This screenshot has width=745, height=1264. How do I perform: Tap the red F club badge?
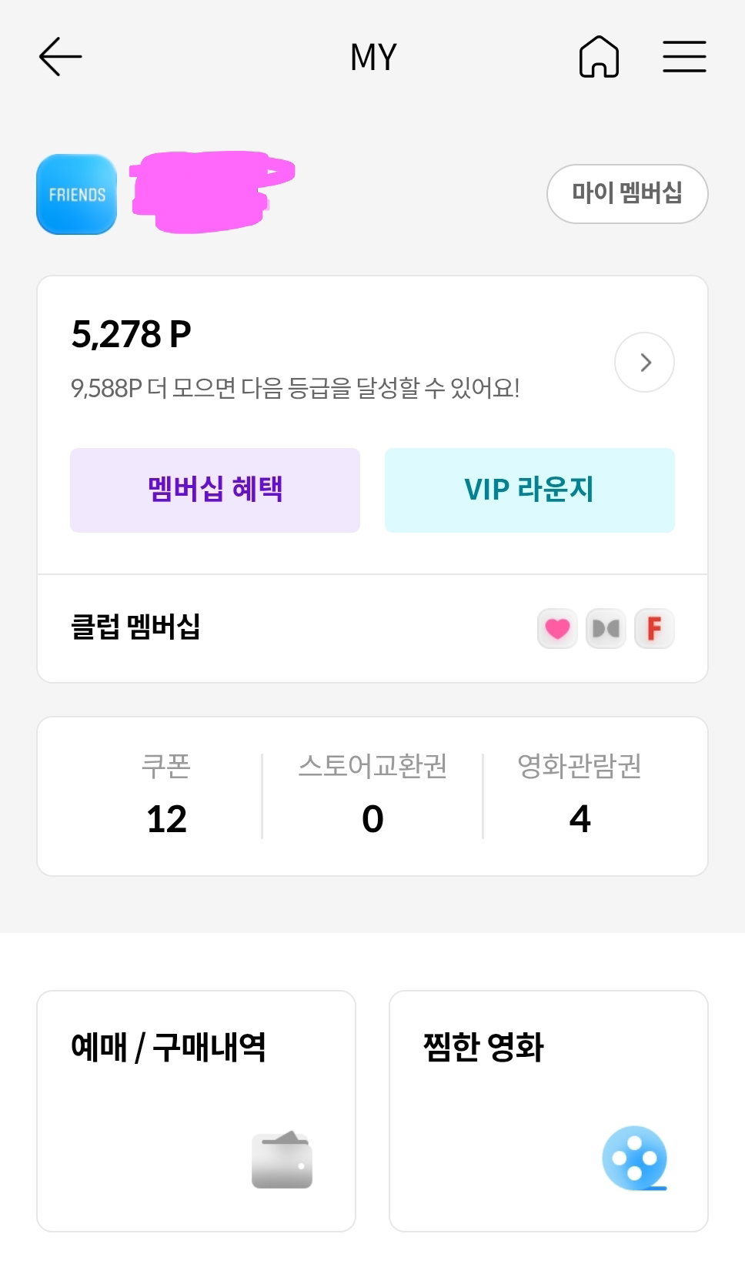pyautogui.click(x=654, y=629)
